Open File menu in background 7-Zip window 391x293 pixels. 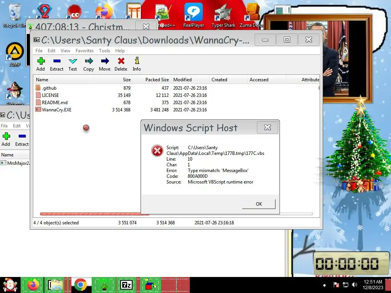(5, 126)
